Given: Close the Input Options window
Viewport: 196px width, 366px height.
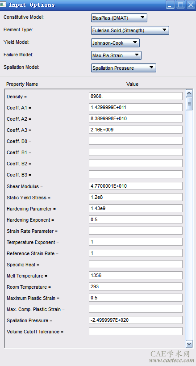Looking at the screenshot, I should 190,5.
